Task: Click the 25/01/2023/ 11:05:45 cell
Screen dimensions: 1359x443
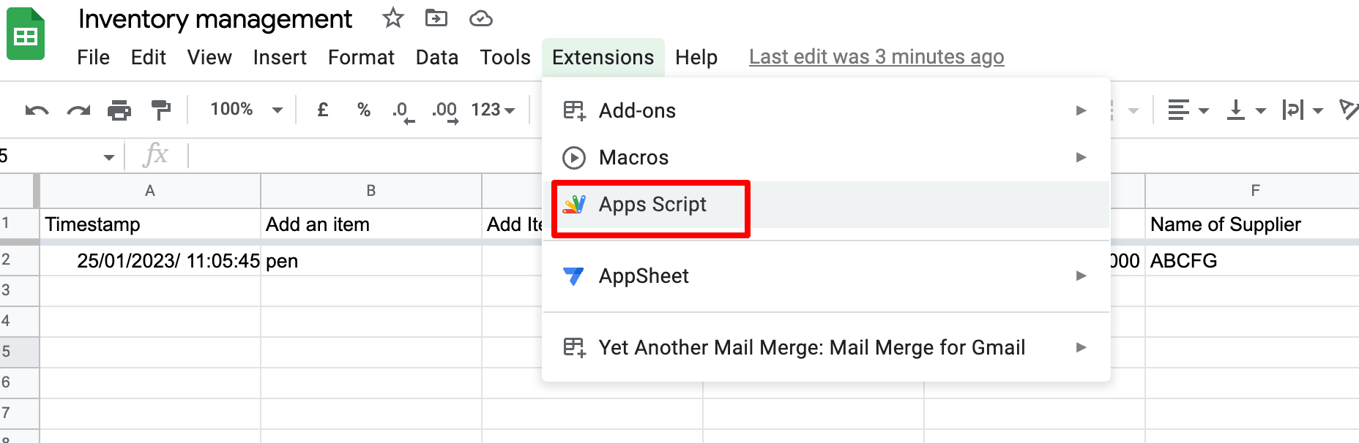Action: coord(150,260)
